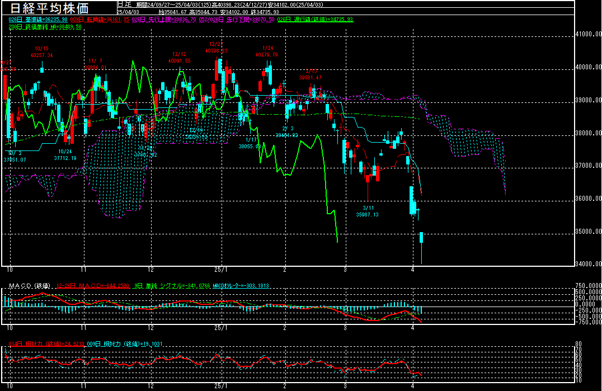Click month 4 label under price chart
The width and height of the screenshot is (602, 391).
(413, 270)
